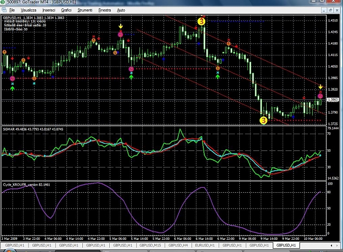The width and height of the screenshot is (343, 252).
Task: Click the Cycle_KROUFR_version indicator label
Action: click(26, 184)
